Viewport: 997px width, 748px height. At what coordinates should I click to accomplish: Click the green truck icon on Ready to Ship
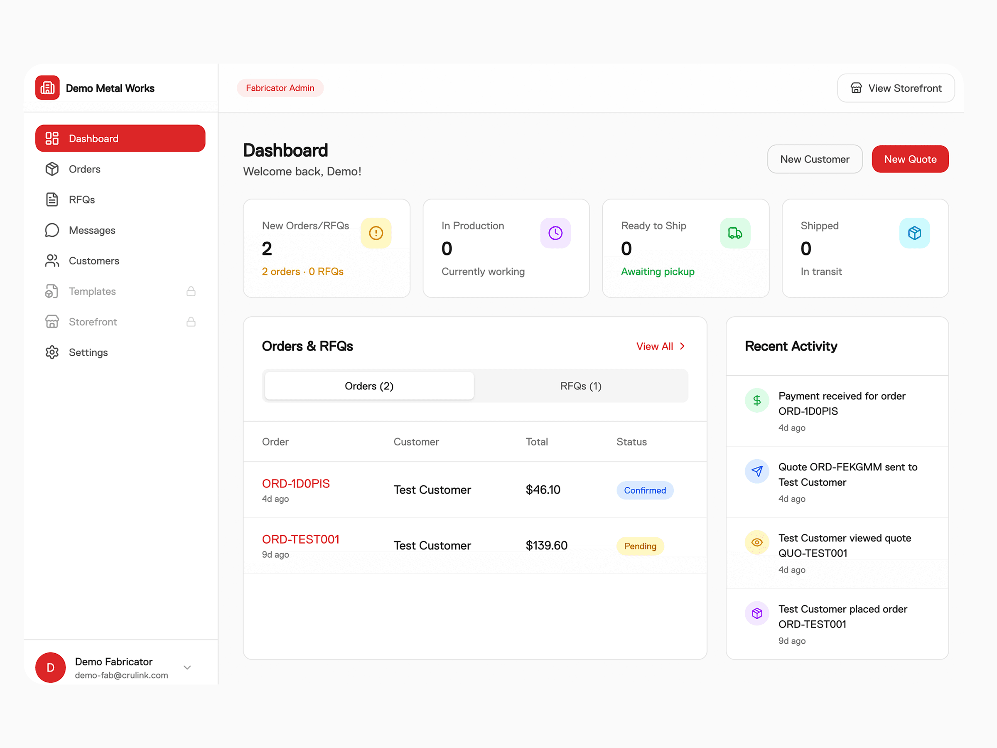pos(735,233)
